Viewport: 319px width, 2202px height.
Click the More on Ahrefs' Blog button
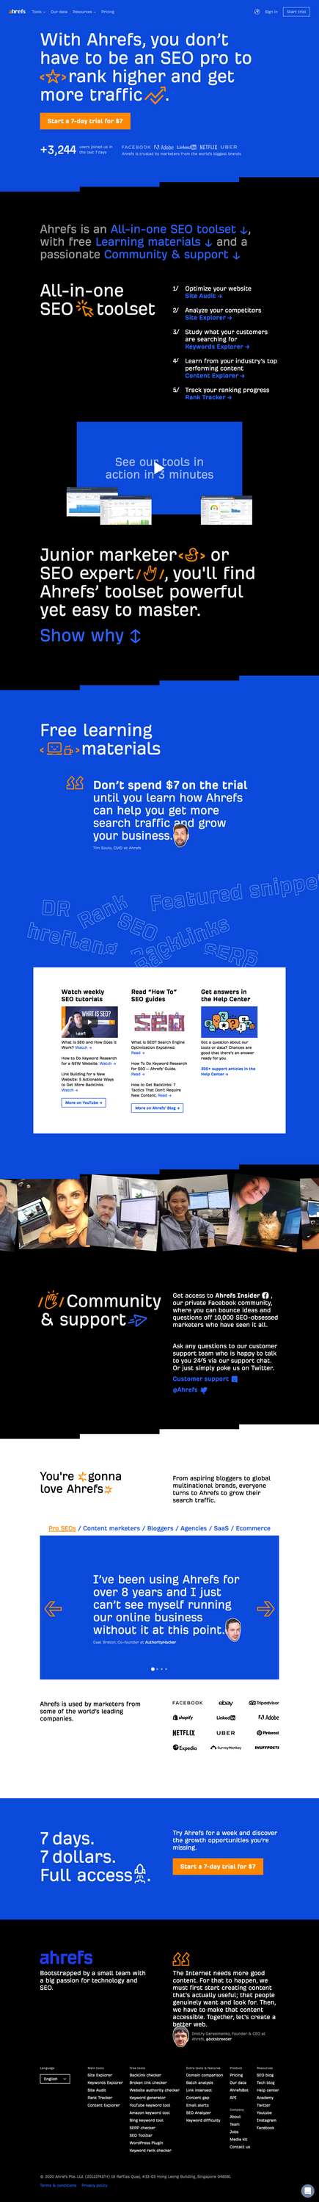coord(157,1108)
